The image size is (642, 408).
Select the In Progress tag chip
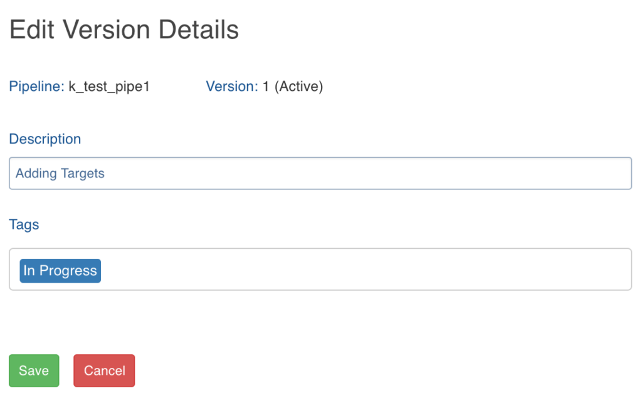pyautogui.click(x=60, y=271)
